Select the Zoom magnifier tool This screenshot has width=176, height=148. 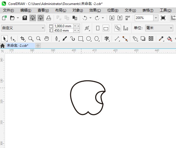31,39
